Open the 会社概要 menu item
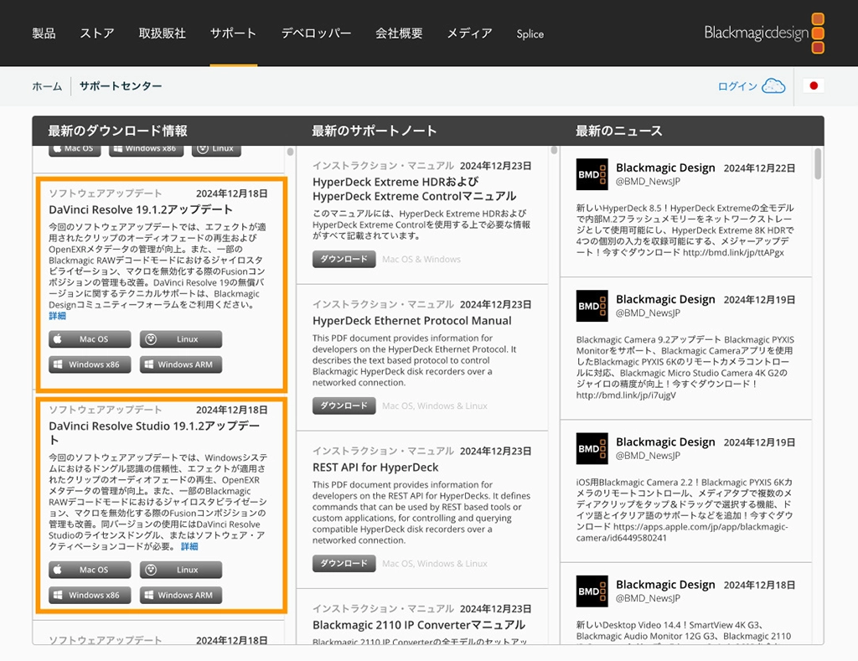858x661 pixels. pos(399,34)
